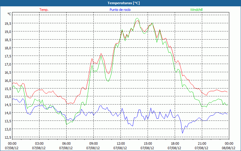Click the 15:00 time axis label
Viewport: 241px width, 151px height.
tap(148, 144)
